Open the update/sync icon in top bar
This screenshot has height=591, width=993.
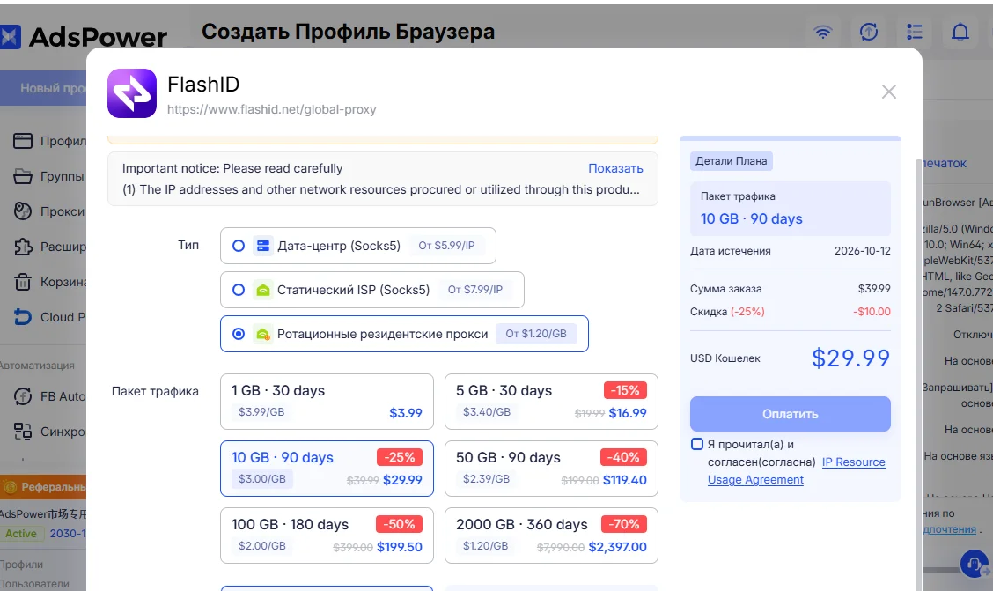pos(868,32)
